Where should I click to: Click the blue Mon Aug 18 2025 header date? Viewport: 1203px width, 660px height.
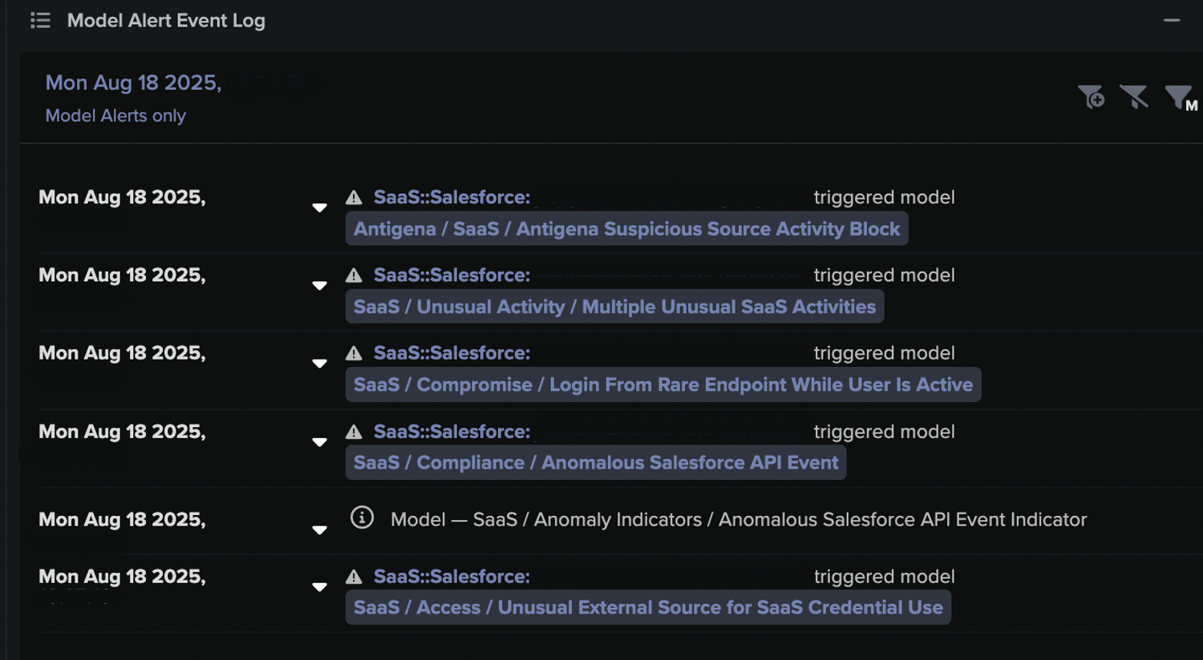133,82
